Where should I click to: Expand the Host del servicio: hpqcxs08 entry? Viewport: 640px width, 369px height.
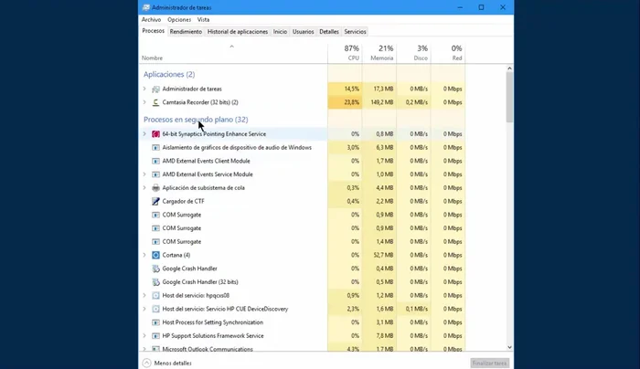(144, 295)
